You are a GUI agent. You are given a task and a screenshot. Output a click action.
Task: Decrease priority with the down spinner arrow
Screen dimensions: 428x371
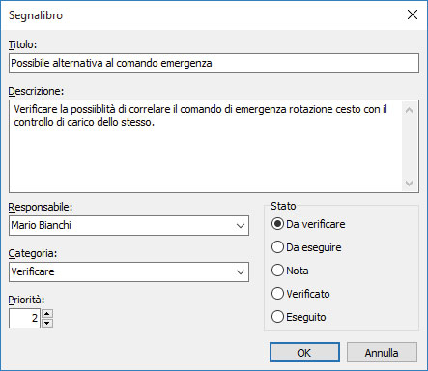pos(47,323)
